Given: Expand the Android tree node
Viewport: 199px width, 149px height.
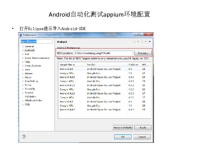Looking at the screenshot, I should point(23,50).
